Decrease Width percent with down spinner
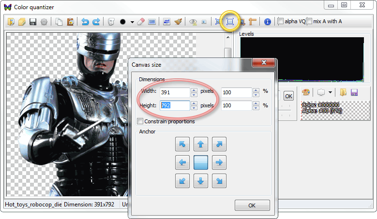The width and height of the screenshot is (377, 219). point(256,95)
